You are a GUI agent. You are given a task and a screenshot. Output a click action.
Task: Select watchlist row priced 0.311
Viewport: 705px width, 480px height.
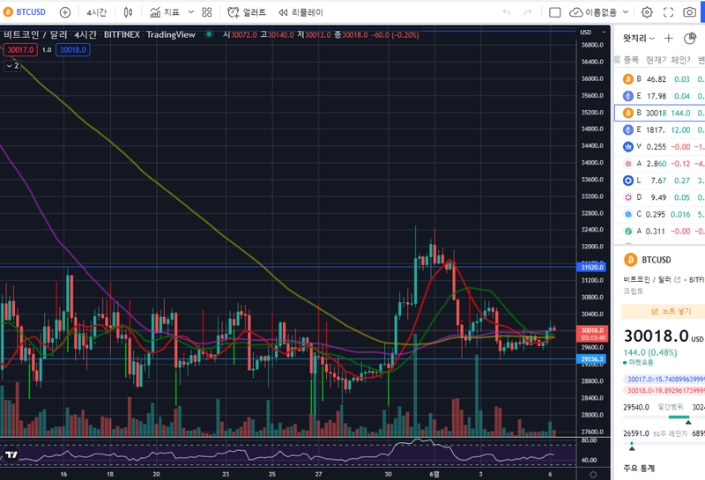click(x=659, y=231)
